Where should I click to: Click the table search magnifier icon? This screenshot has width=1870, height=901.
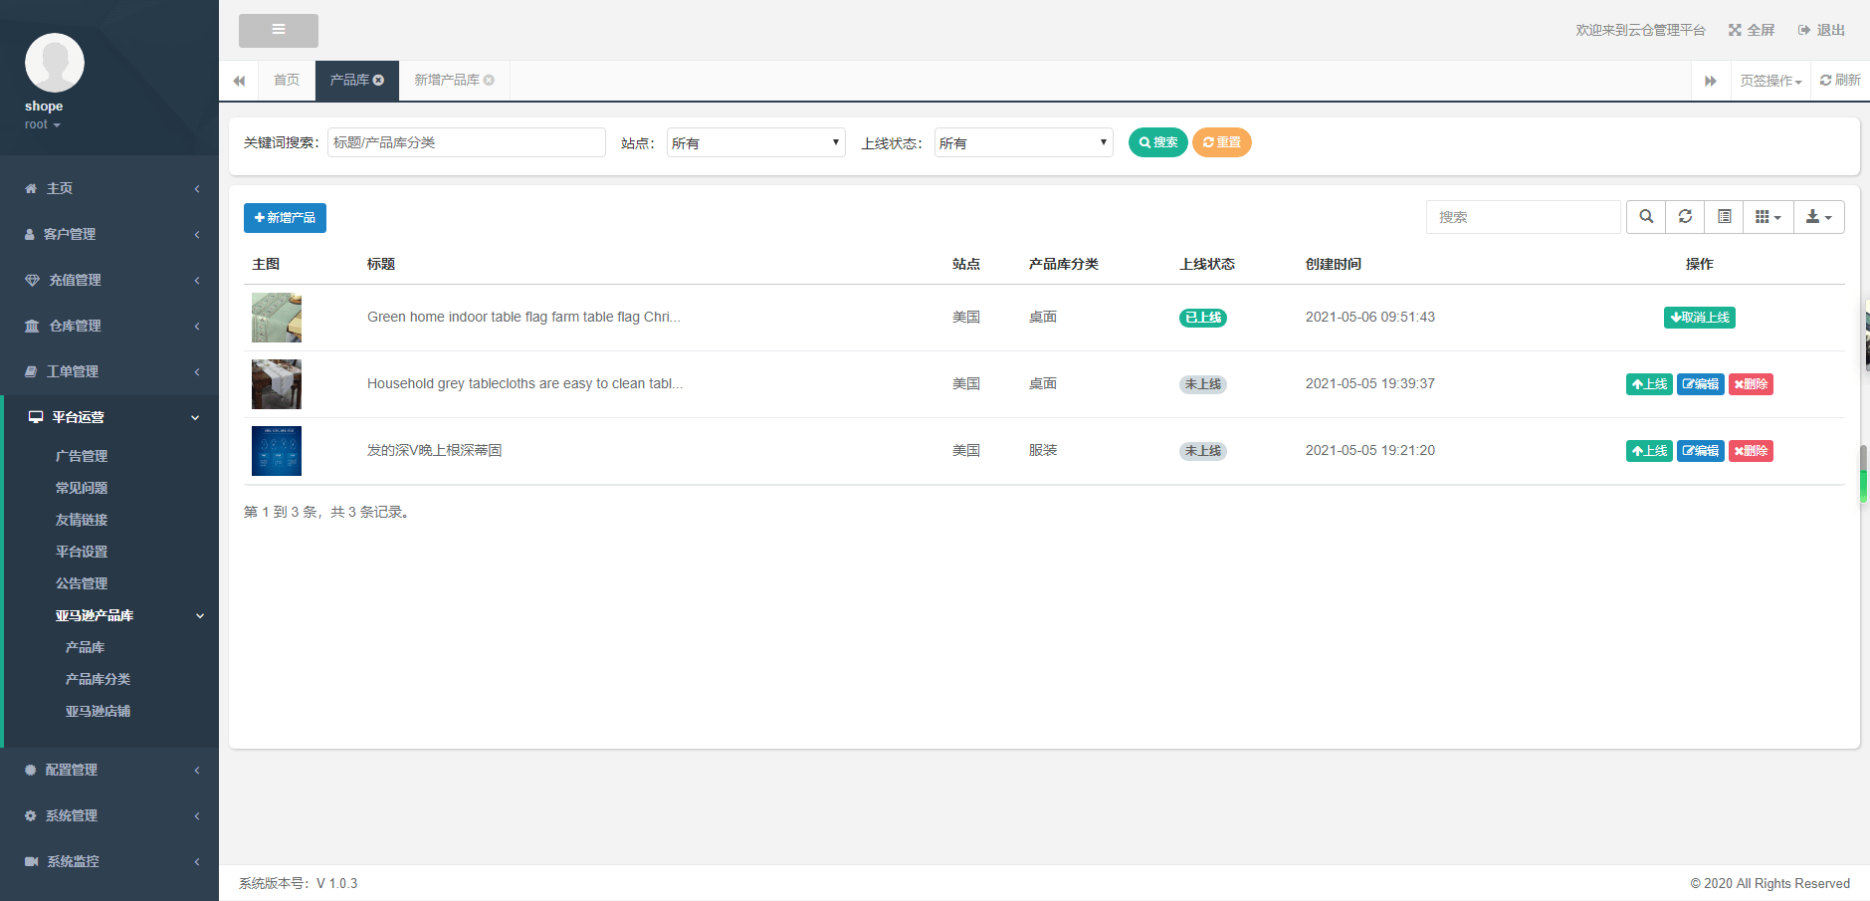(x=1646, y=217)
